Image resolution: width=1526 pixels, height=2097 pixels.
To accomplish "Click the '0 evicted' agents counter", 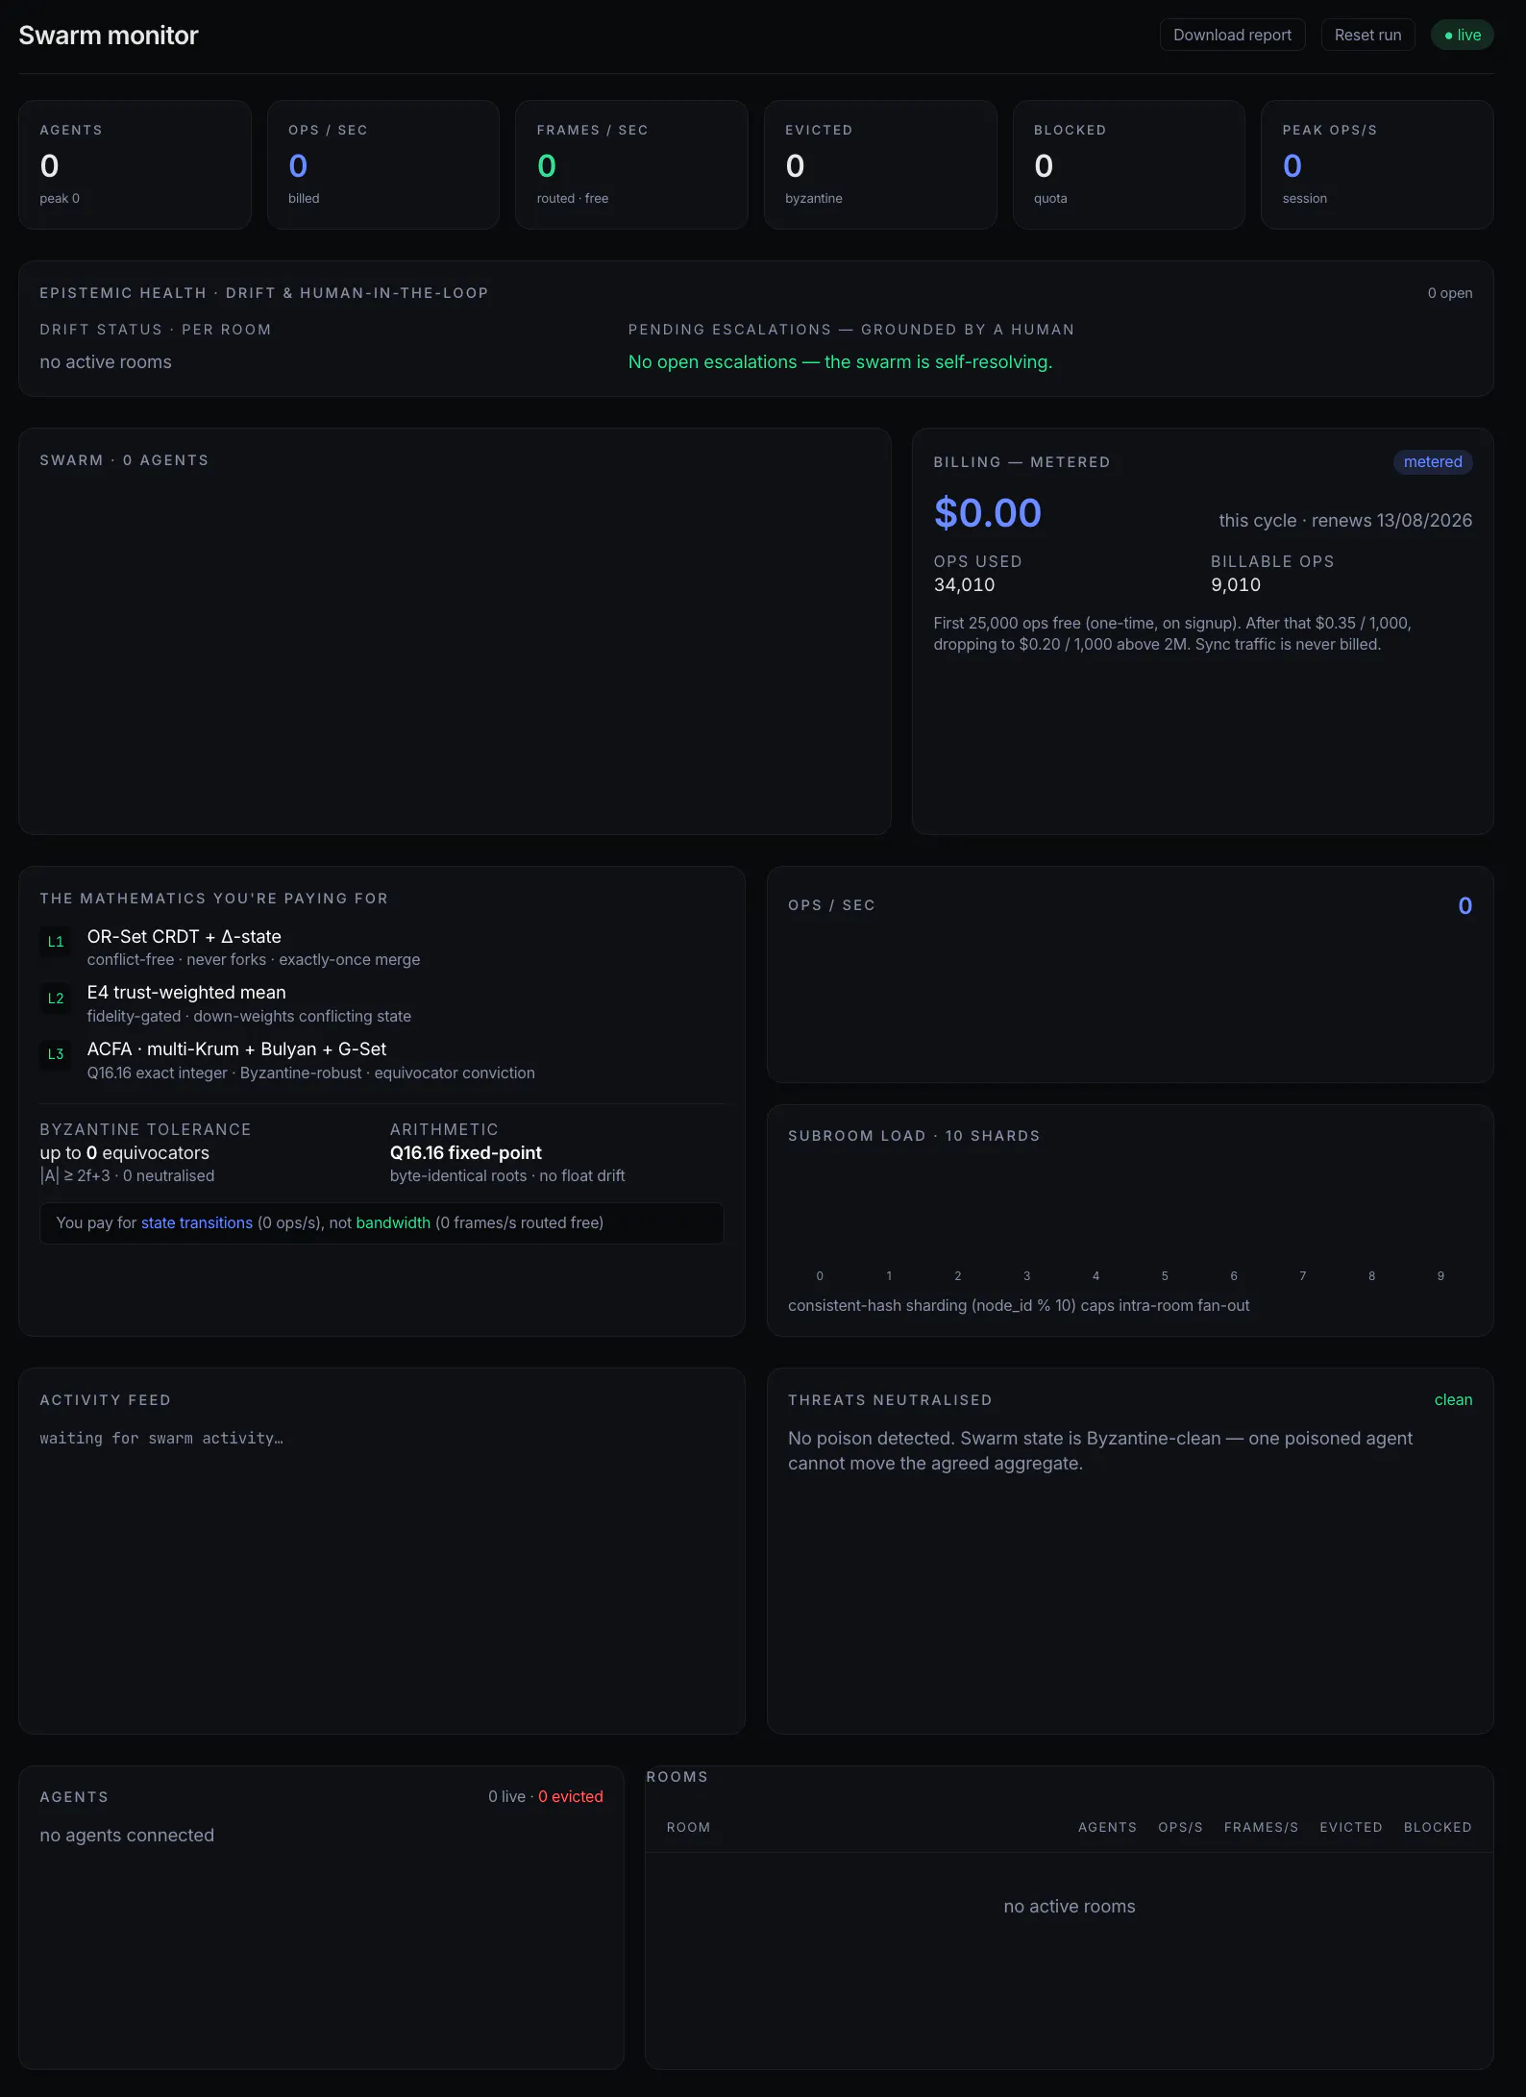I will [x=570, y=1796].
